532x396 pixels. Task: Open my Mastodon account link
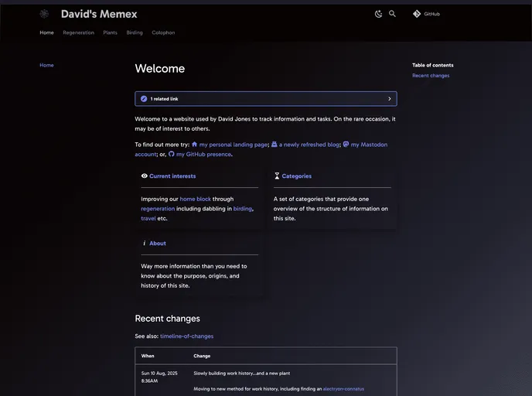tap(369, 145)
